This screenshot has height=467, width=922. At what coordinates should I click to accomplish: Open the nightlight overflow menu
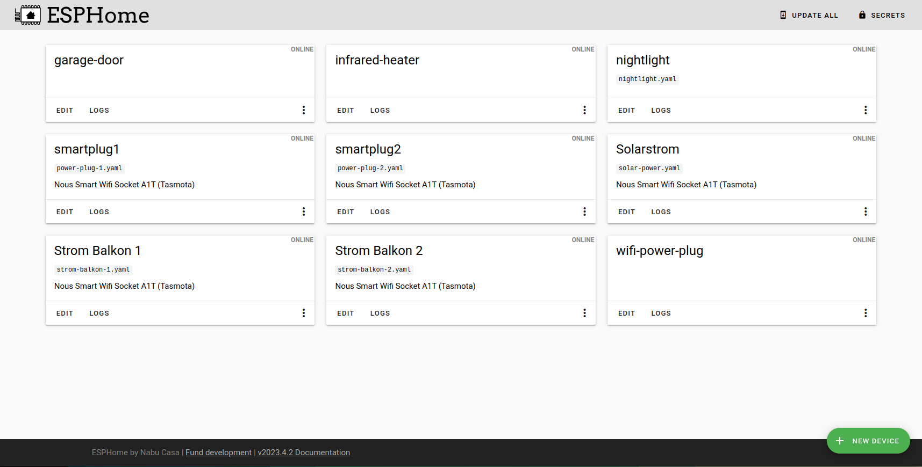click(x=866, y=110)
